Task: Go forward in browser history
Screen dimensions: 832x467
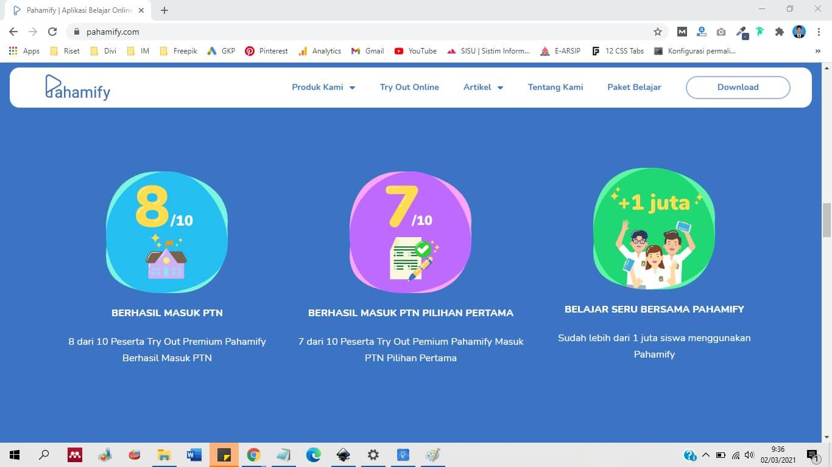Action: point(33,32)
